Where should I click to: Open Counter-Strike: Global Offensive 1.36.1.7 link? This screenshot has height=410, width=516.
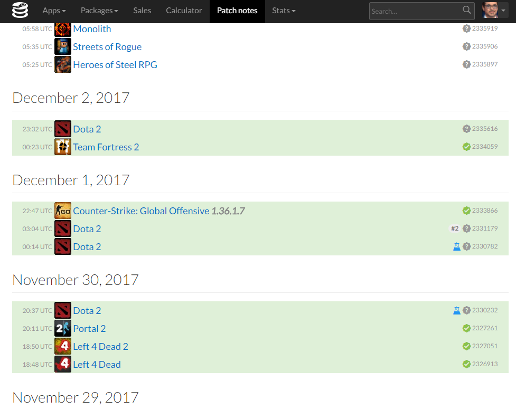point(159,211)
